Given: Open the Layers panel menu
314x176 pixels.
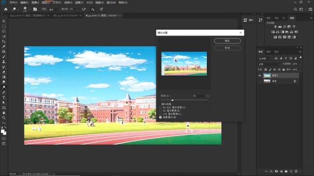Looking at the screenshot, I should point(300,52).
